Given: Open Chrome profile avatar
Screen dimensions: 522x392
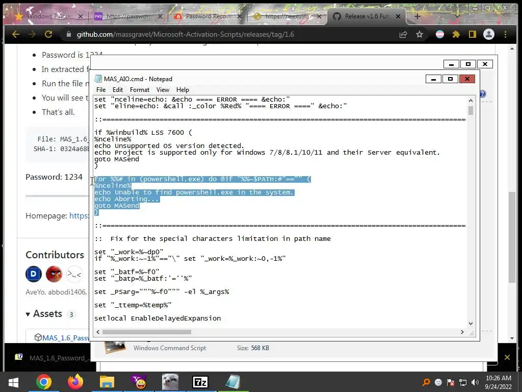Looking at the screenshot, I should coord(489,34).
